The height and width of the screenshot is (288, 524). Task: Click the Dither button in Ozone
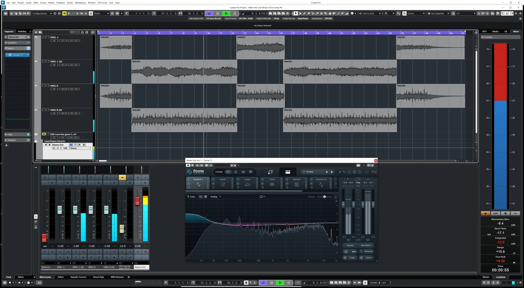(368, 258)
